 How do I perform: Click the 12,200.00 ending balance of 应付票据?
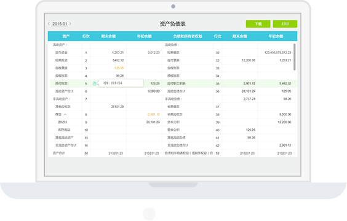(249, 60)
